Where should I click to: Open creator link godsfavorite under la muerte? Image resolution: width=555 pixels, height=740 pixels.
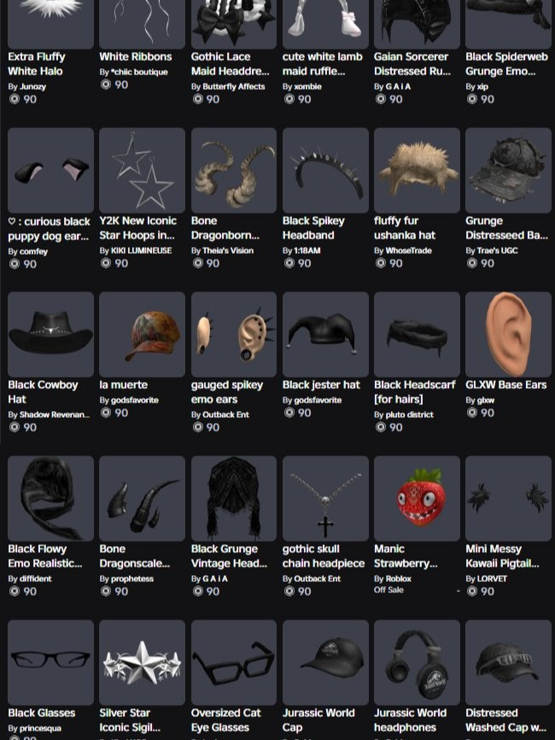point(134,400)
